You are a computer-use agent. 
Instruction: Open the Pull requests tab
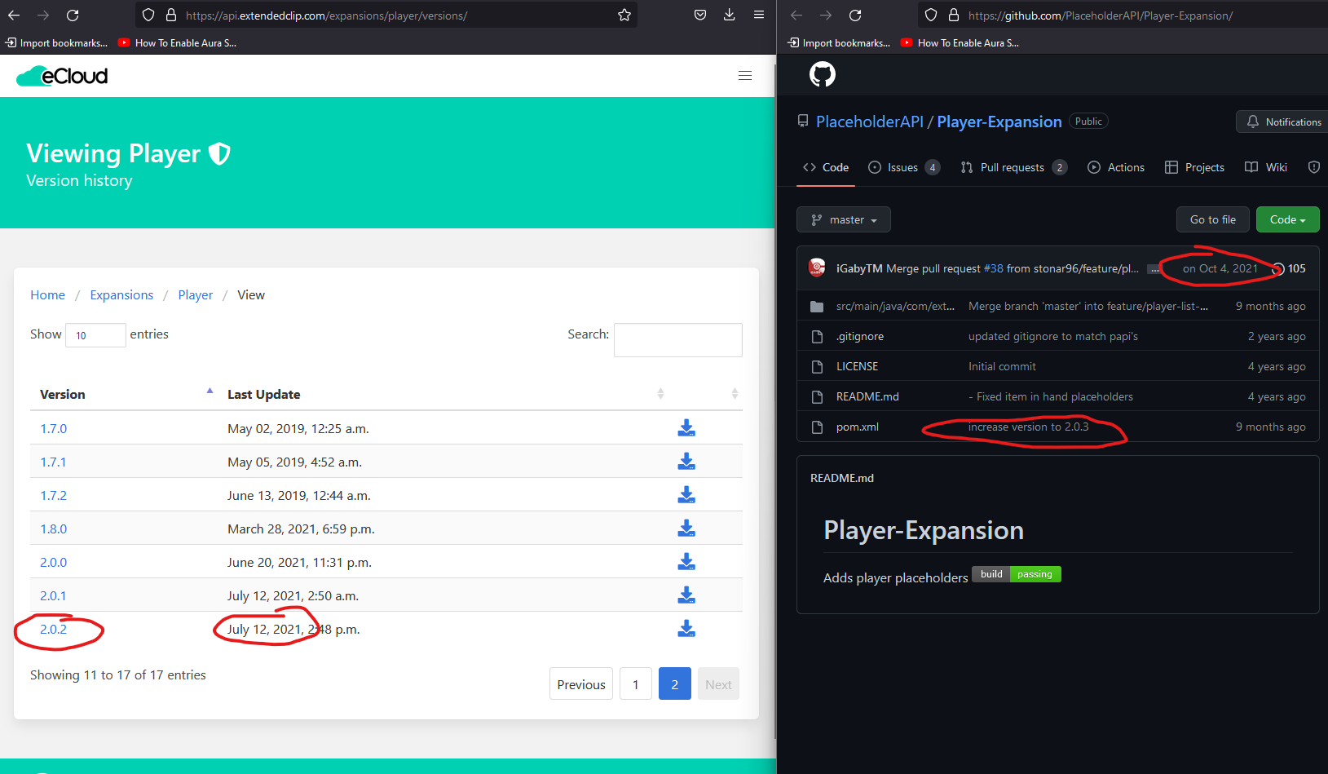click(x=1013, y=167)
